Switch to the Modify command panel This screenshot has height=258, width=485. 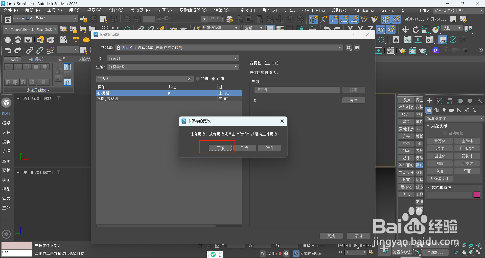pyautogui.click(x=440, y=101)
